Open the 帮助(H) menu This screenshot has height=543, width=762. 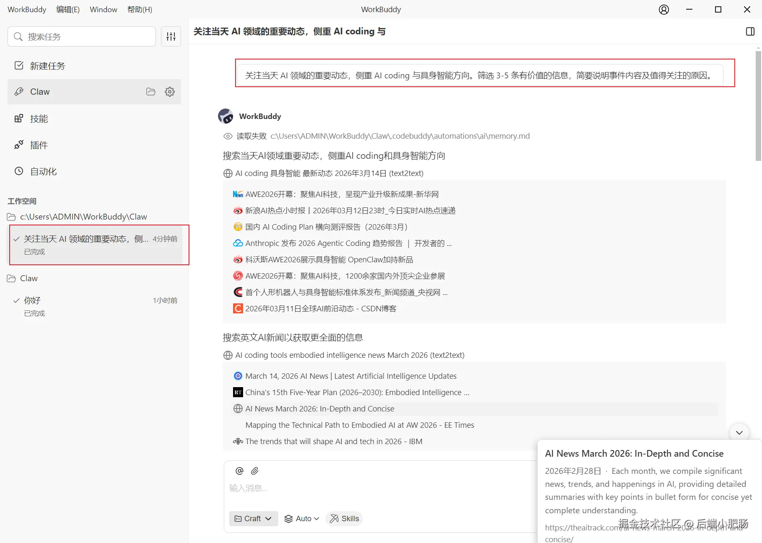pos(140,9)
